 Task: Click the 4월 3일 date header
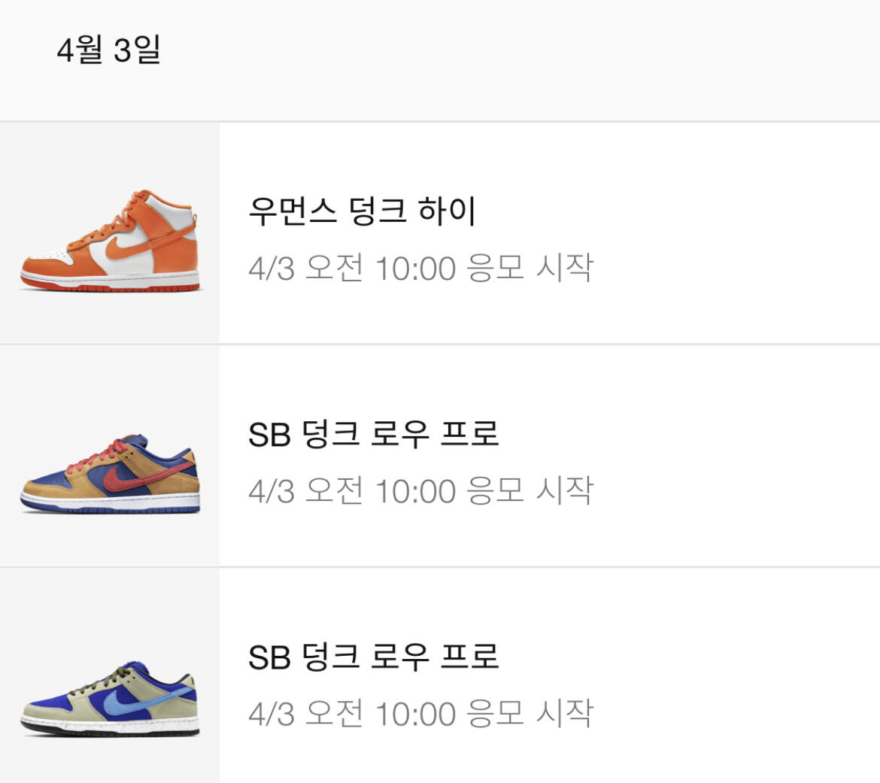[108, 50]
